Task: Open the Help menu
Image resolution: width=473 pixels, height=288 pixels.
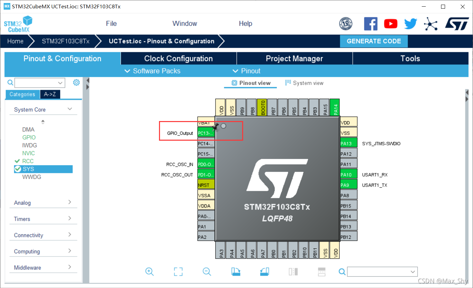Action: 245,24
